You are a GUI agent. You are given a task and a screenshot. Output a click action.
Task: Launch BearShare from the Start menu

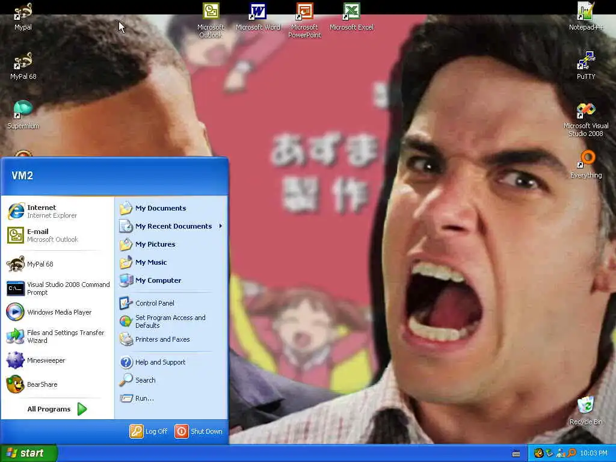[58, 384]
